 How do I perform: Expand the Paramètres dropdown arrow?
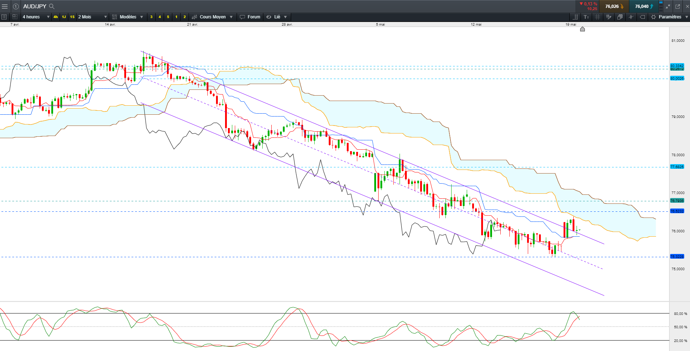click(687, 17)
